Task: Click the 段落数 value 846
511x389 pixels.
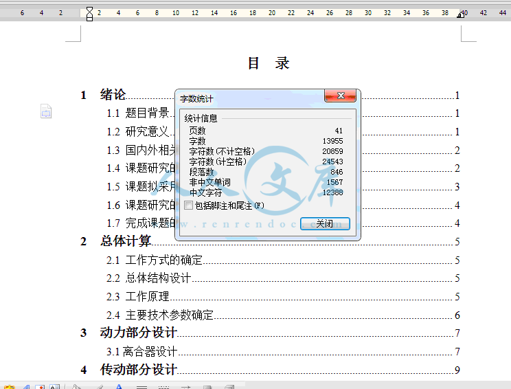Action: coord(337,172)
